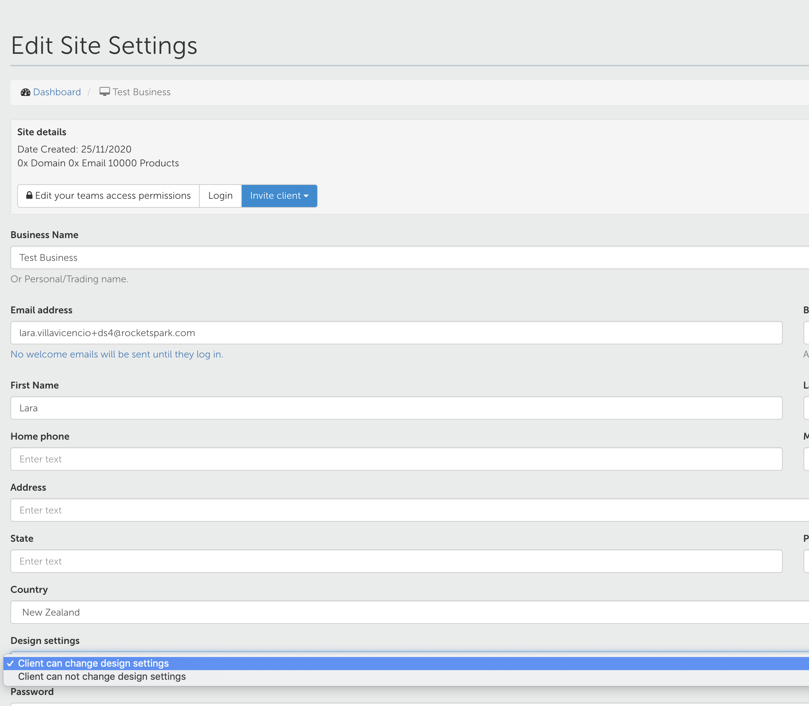Choose Client can not change design settings
This screenshot has width=809, height=706.
[x=406, y=676]
